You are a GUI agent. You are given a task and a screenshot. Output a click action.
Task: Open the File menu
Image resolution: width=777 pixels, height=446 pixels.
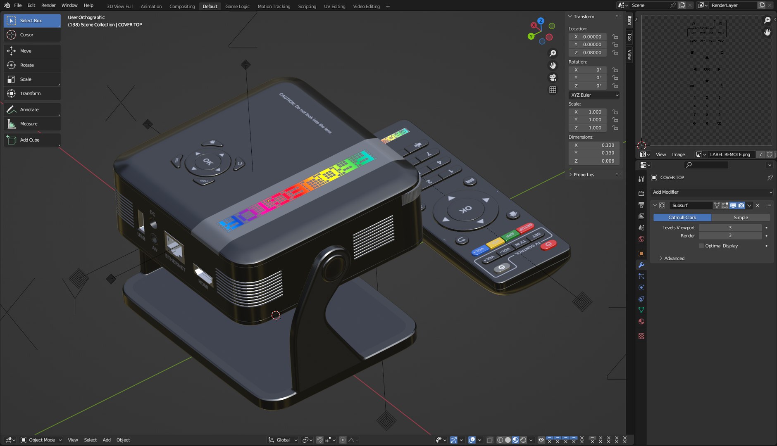[18, 5]
